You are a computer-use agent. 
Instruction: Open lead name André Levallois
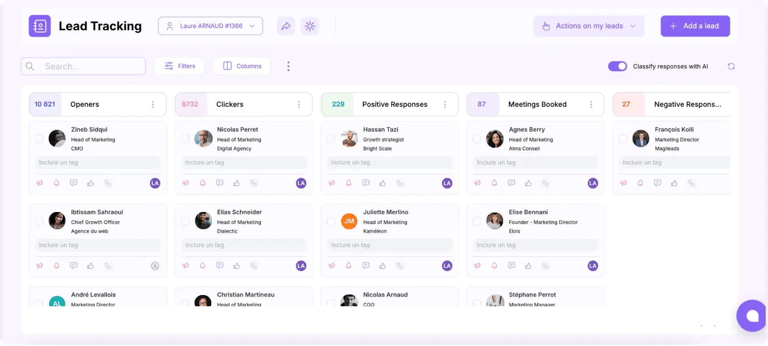pos(93,295)
